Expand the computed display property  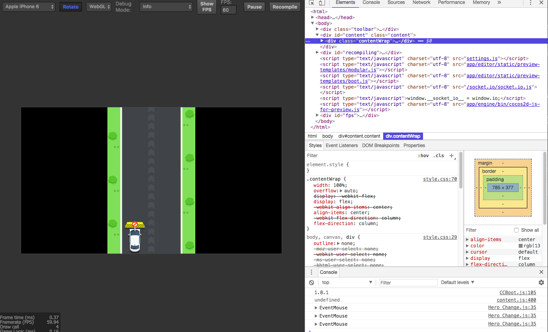pyautogui.click(x=468, y=258)
